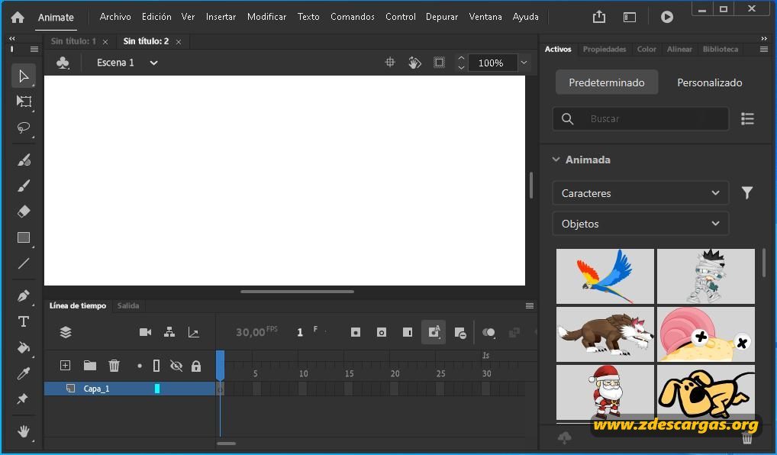Click the Add Camera icon

145,332
